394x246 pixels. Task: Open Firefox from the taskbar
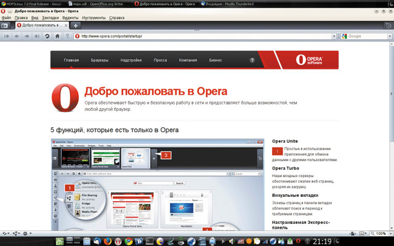click(x=107, y=242)
